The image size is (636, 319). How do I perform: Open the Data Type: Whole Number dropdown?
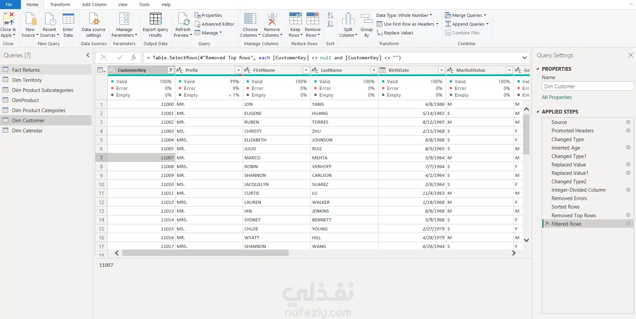(x=404, y=15)
